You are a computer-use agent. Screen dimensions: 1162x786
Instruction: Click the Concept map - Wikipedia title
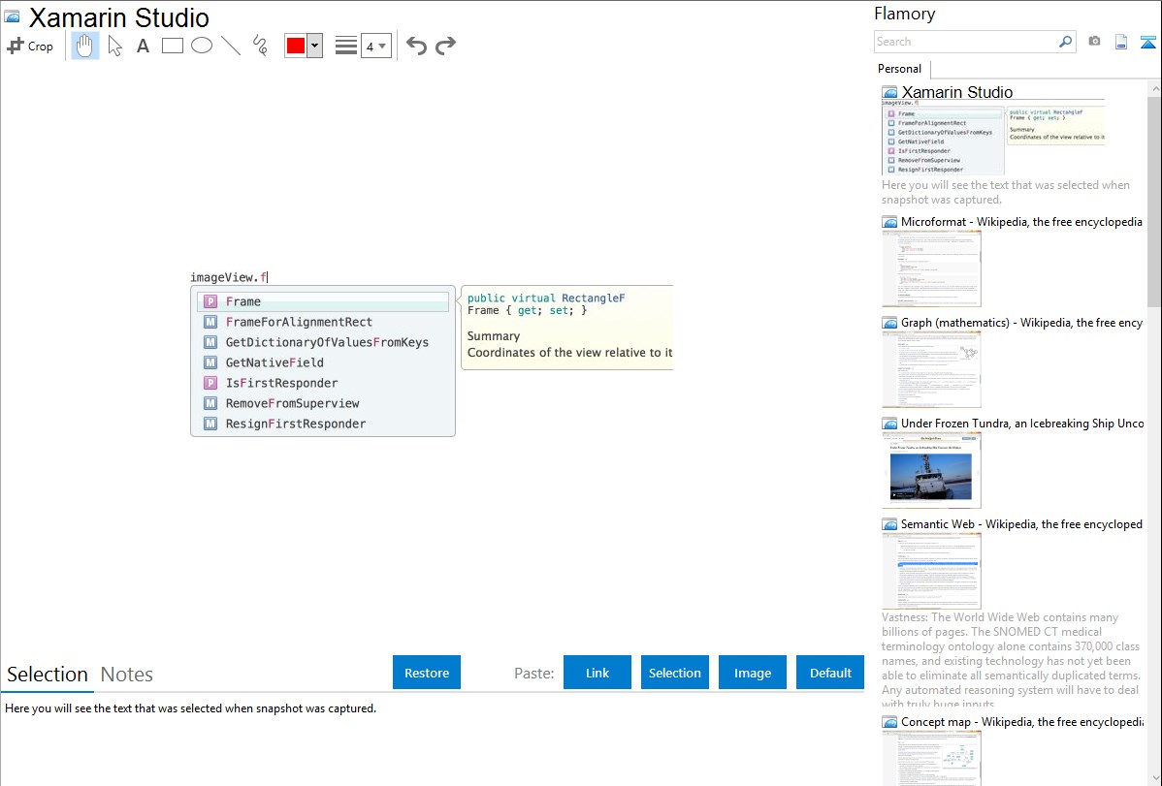(1021, 721)
